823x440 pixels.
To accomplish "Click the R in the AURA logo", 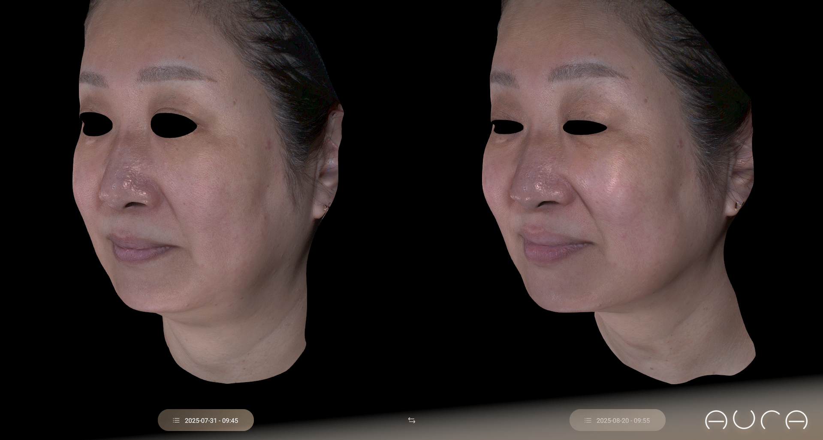I will click(x=770, y=420).
